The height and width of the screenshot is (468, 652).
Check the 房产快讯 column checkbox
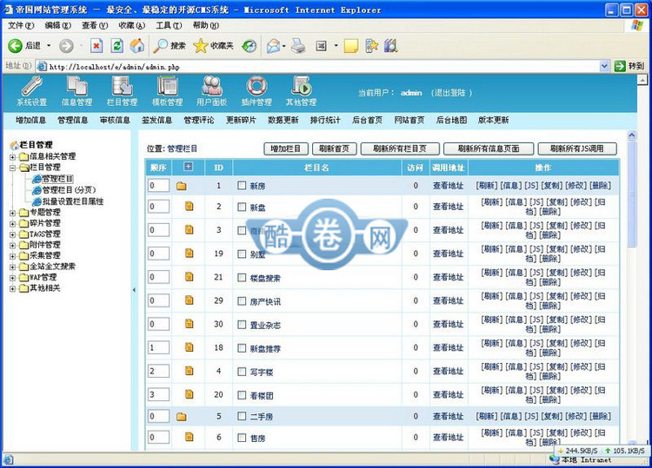[242, 300]
